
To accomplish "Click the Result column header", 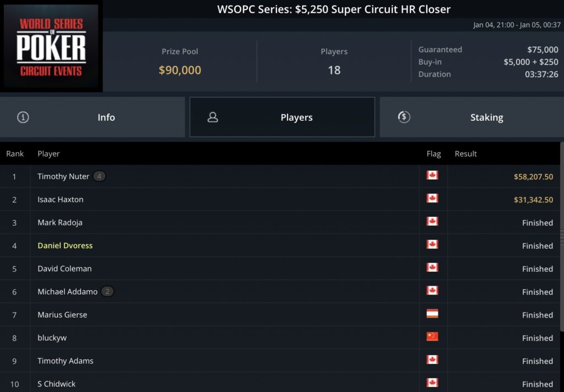I will coord(465,154).
